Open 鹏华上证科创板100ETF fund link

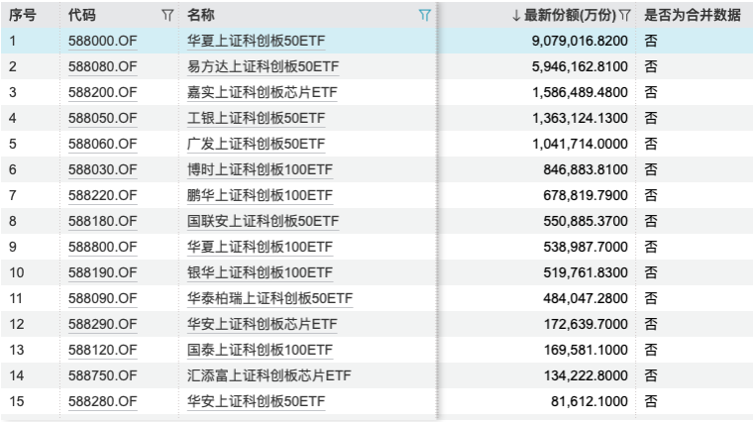coord(260,195)
